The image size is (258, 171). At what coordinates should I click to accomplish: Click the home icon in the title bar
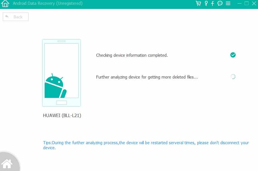(5, 4)
